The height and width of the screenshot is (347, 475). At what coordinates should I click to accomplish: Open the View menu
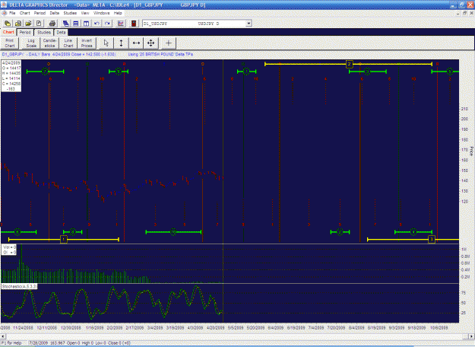coord(85,14)
